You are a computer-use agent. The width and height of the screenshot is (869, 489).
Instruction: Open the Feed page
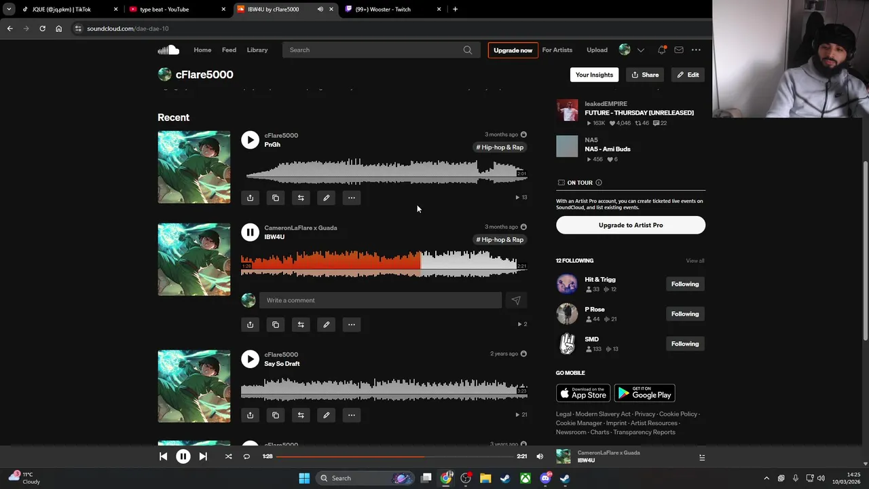[x=229, y=50]
